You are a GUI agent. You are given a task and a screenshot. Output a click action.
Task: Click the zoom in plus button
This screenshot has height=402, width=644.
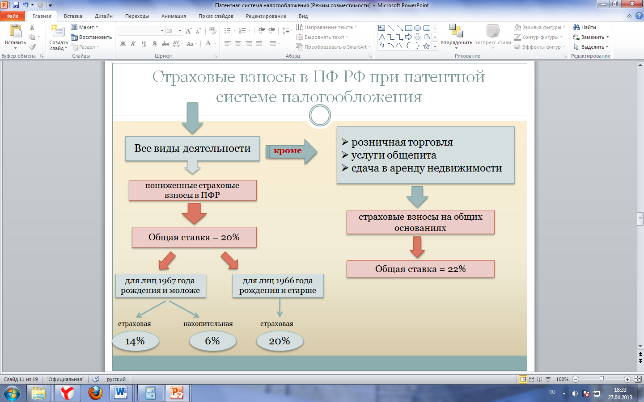[627, 379]
